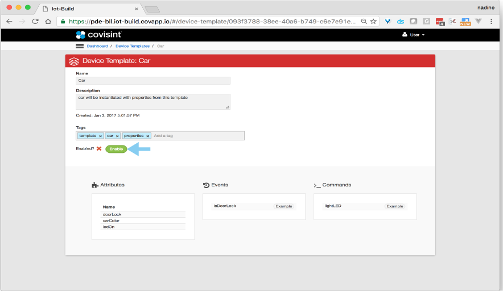Delete the 'properties' tag using its x

tap(147, 136)
